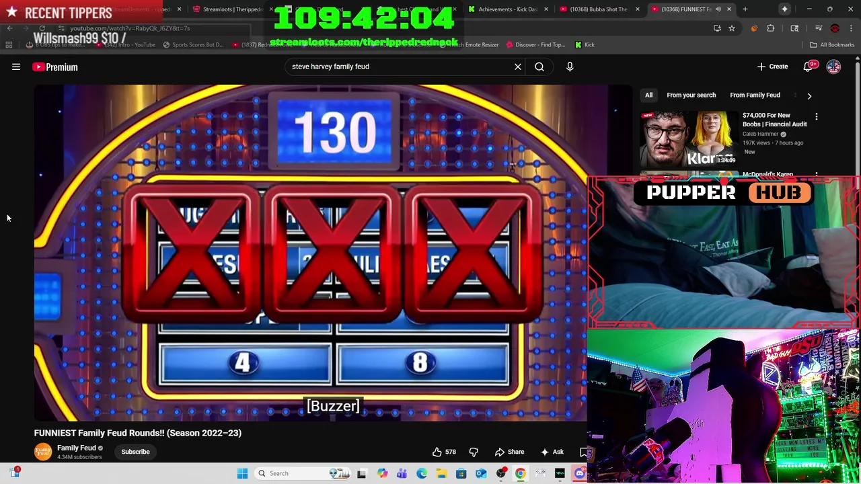Reload the page

42,28
